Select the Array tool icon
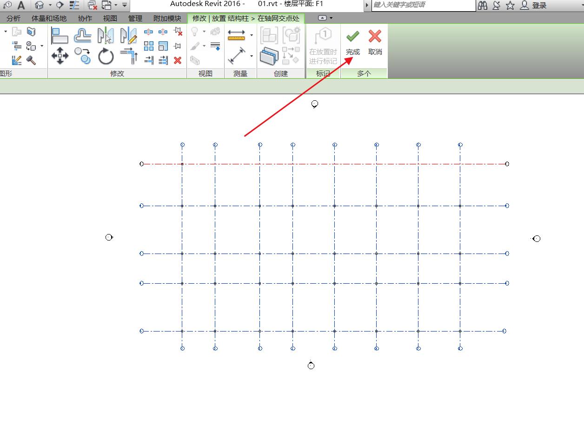The width and height of the screenshot is (584, 423). [x=149, y=46]
